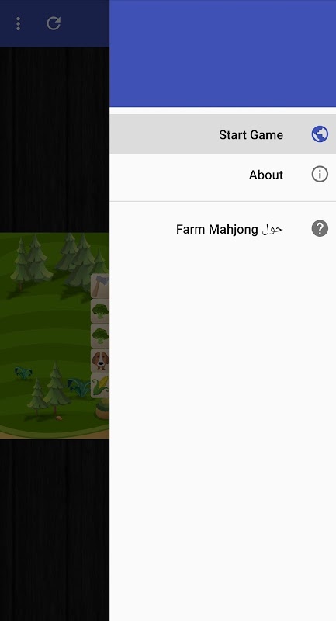Viewport: 336px width, 621px height.
Task: Tap the refresh arrow icon
Action: pos(54,23)
